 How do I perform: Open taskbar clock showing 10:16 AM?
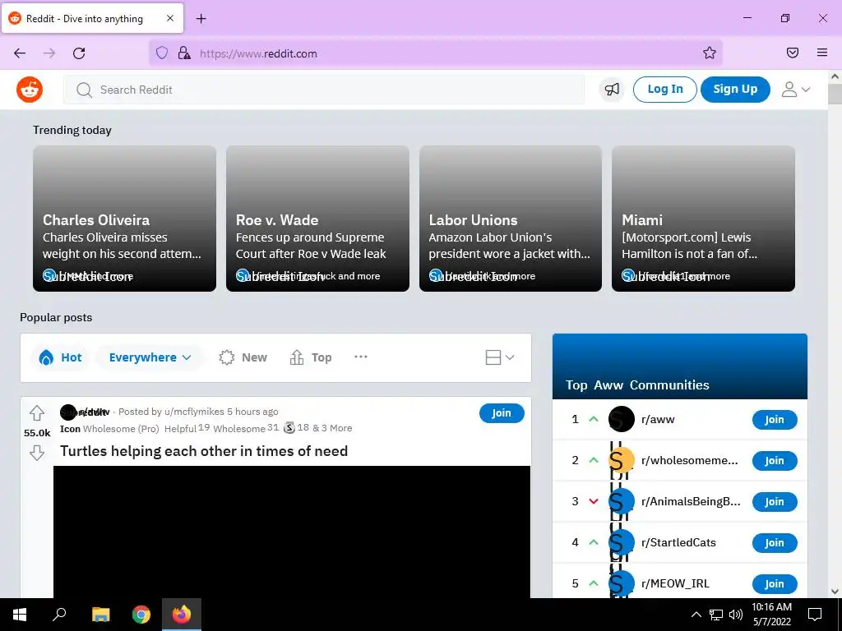pyautogui.click(x=771, y=615)
